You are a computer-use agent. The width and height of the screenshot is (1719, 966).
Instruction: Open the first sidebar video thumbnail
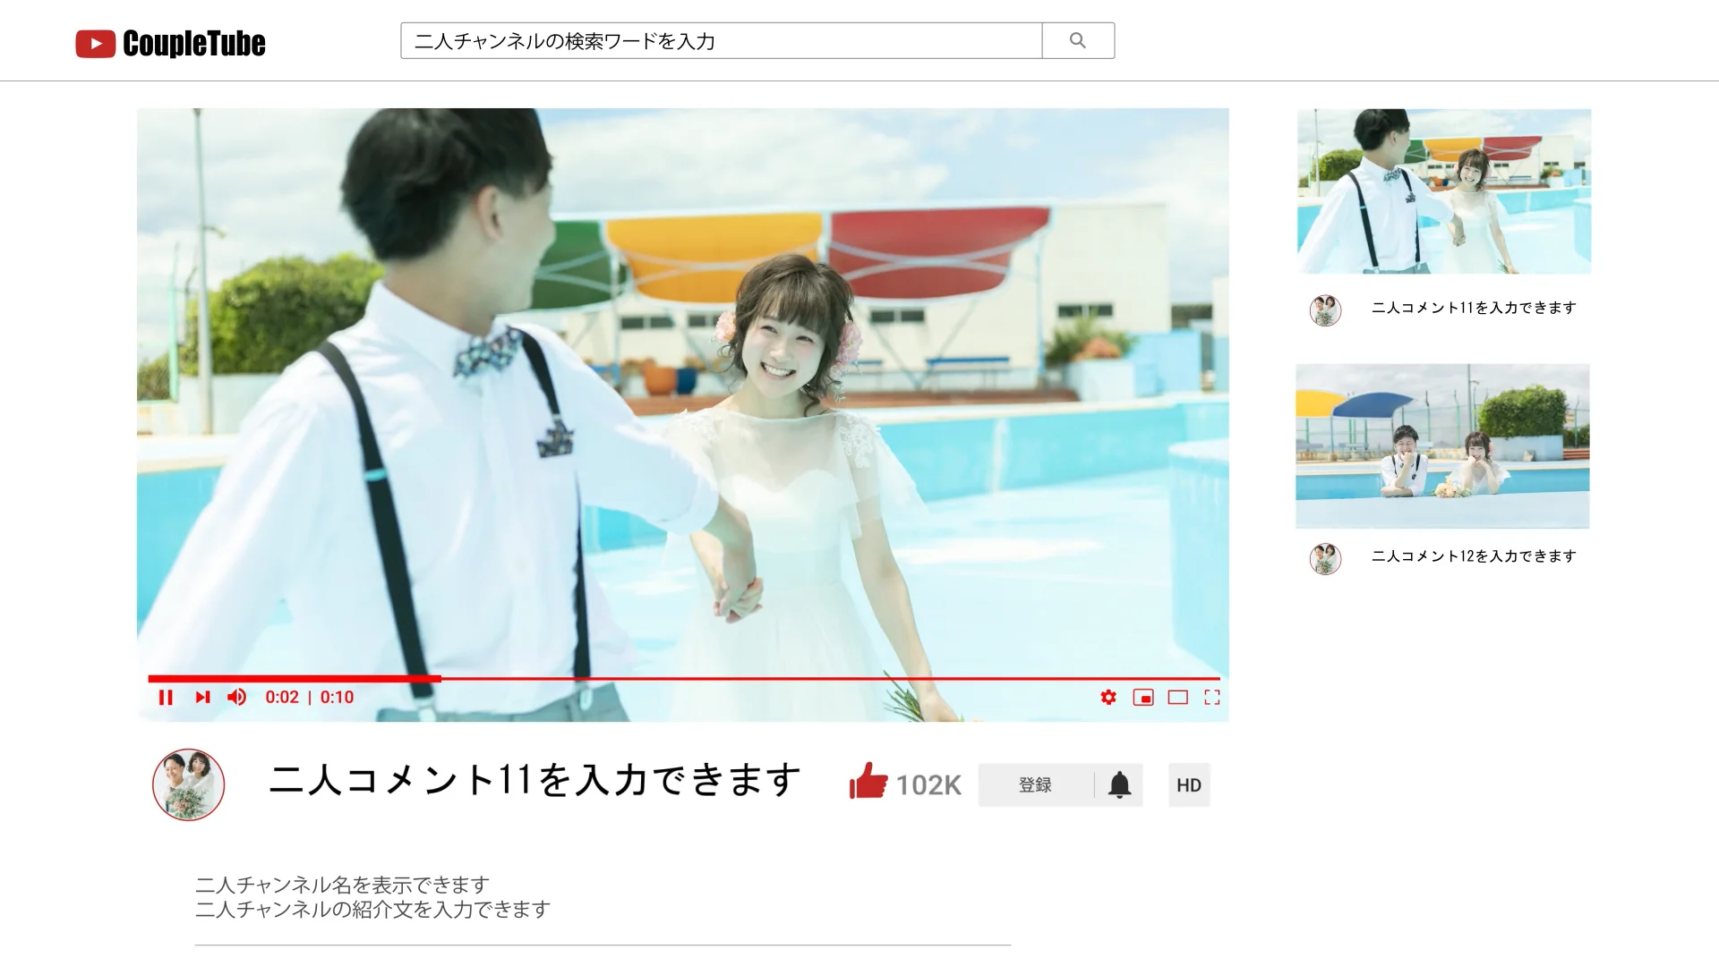(1443, 192)
